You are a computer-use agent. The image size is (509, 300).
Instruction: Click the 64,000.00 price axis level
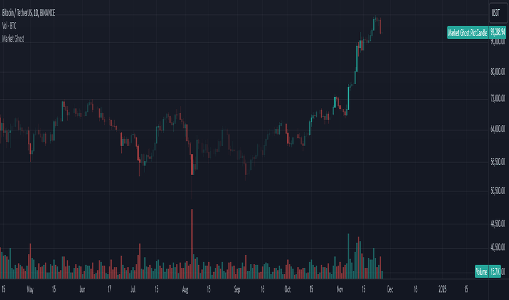[498, 129]
